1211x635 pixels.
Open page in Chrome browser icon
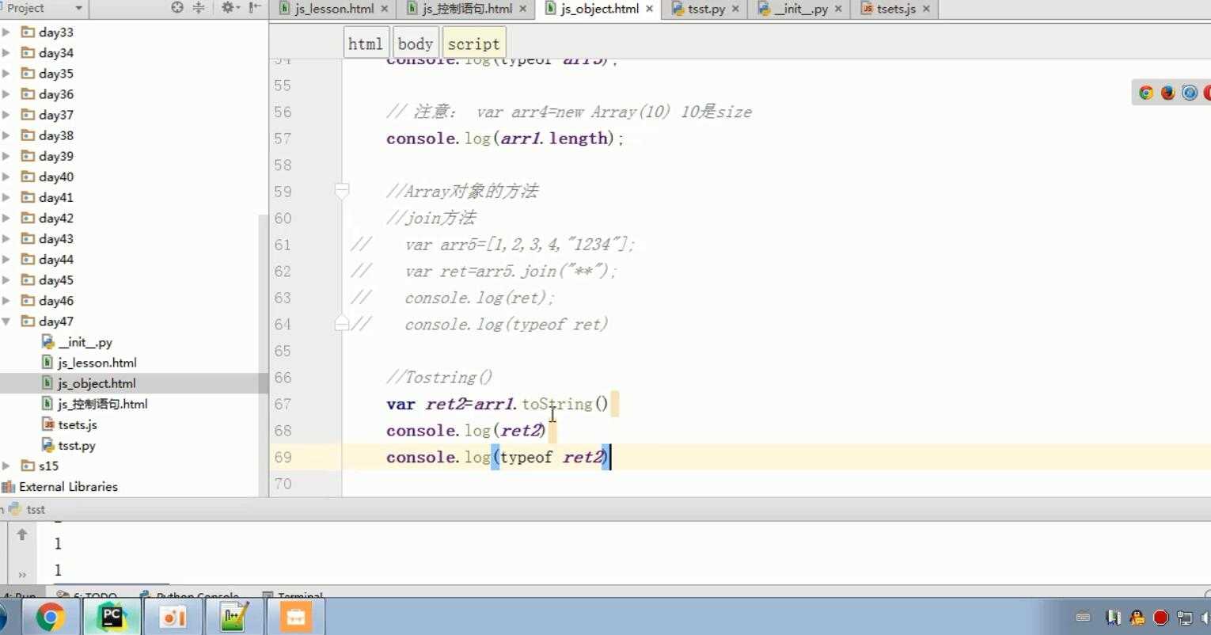pyautogui.click(x=1145, y=93)
